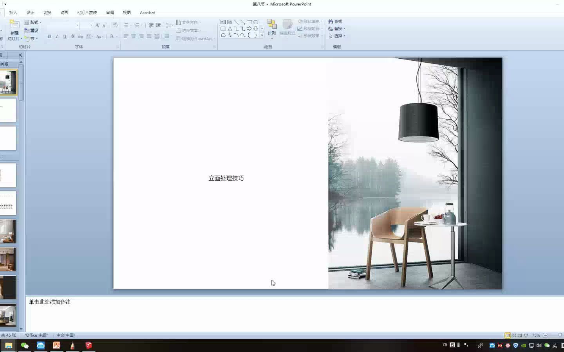This screenshot has height=352, width=564.
Task: Click the zoom out minus button
Action: (x=545, y=335)
